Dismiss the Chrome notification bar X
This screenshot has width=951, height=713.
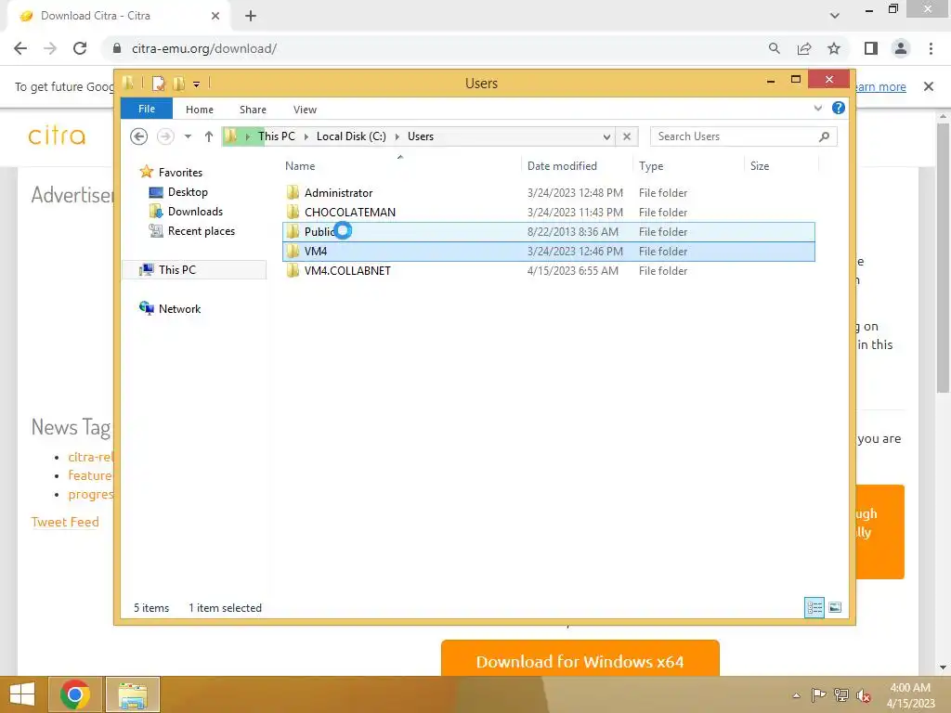[x=928, y=86]
